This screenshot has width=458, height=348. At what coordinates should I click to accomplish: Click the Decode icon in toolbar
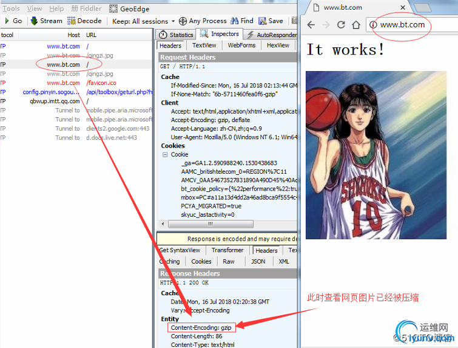pos(71,21)
